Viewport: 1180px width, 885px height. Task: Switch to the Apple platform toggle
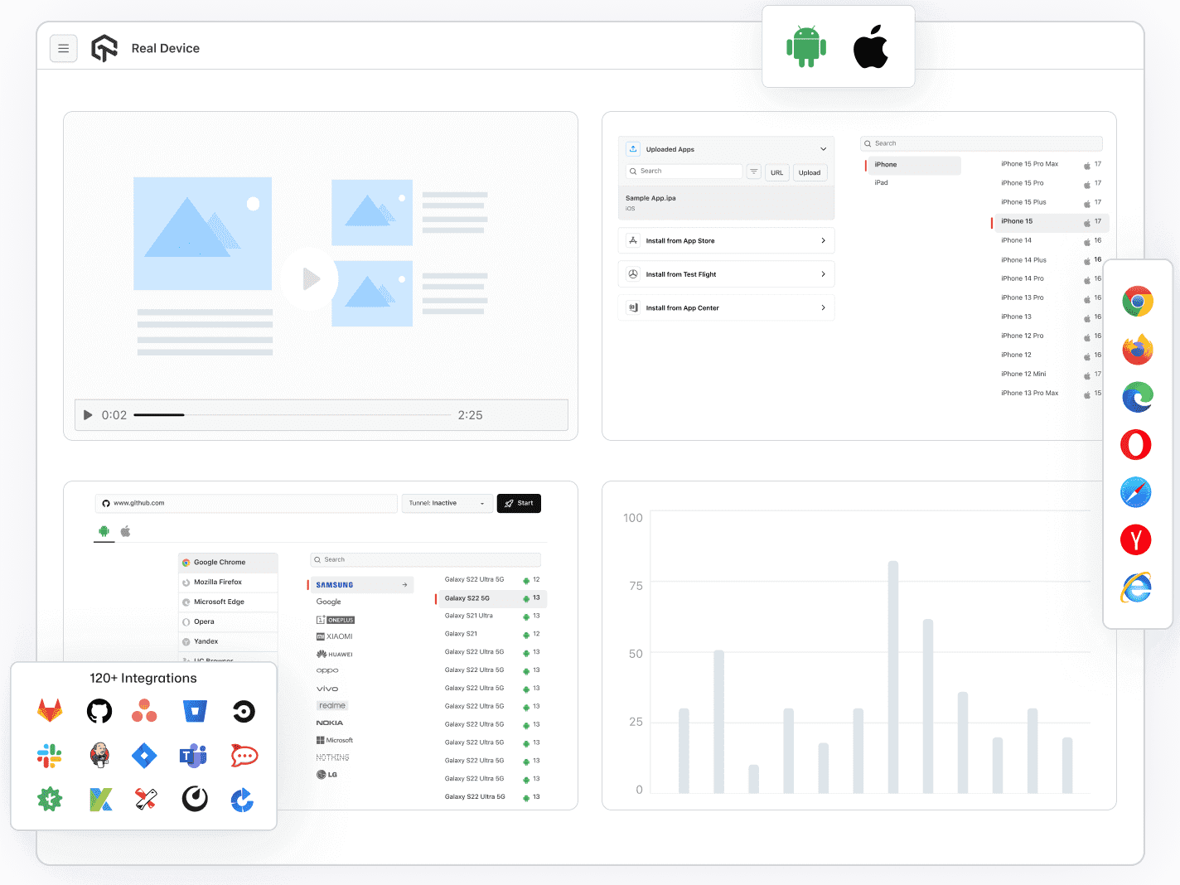coord(871,46)
